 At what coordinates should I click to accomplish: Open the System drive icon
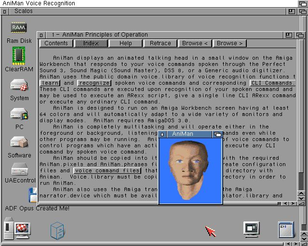[19, 85]
